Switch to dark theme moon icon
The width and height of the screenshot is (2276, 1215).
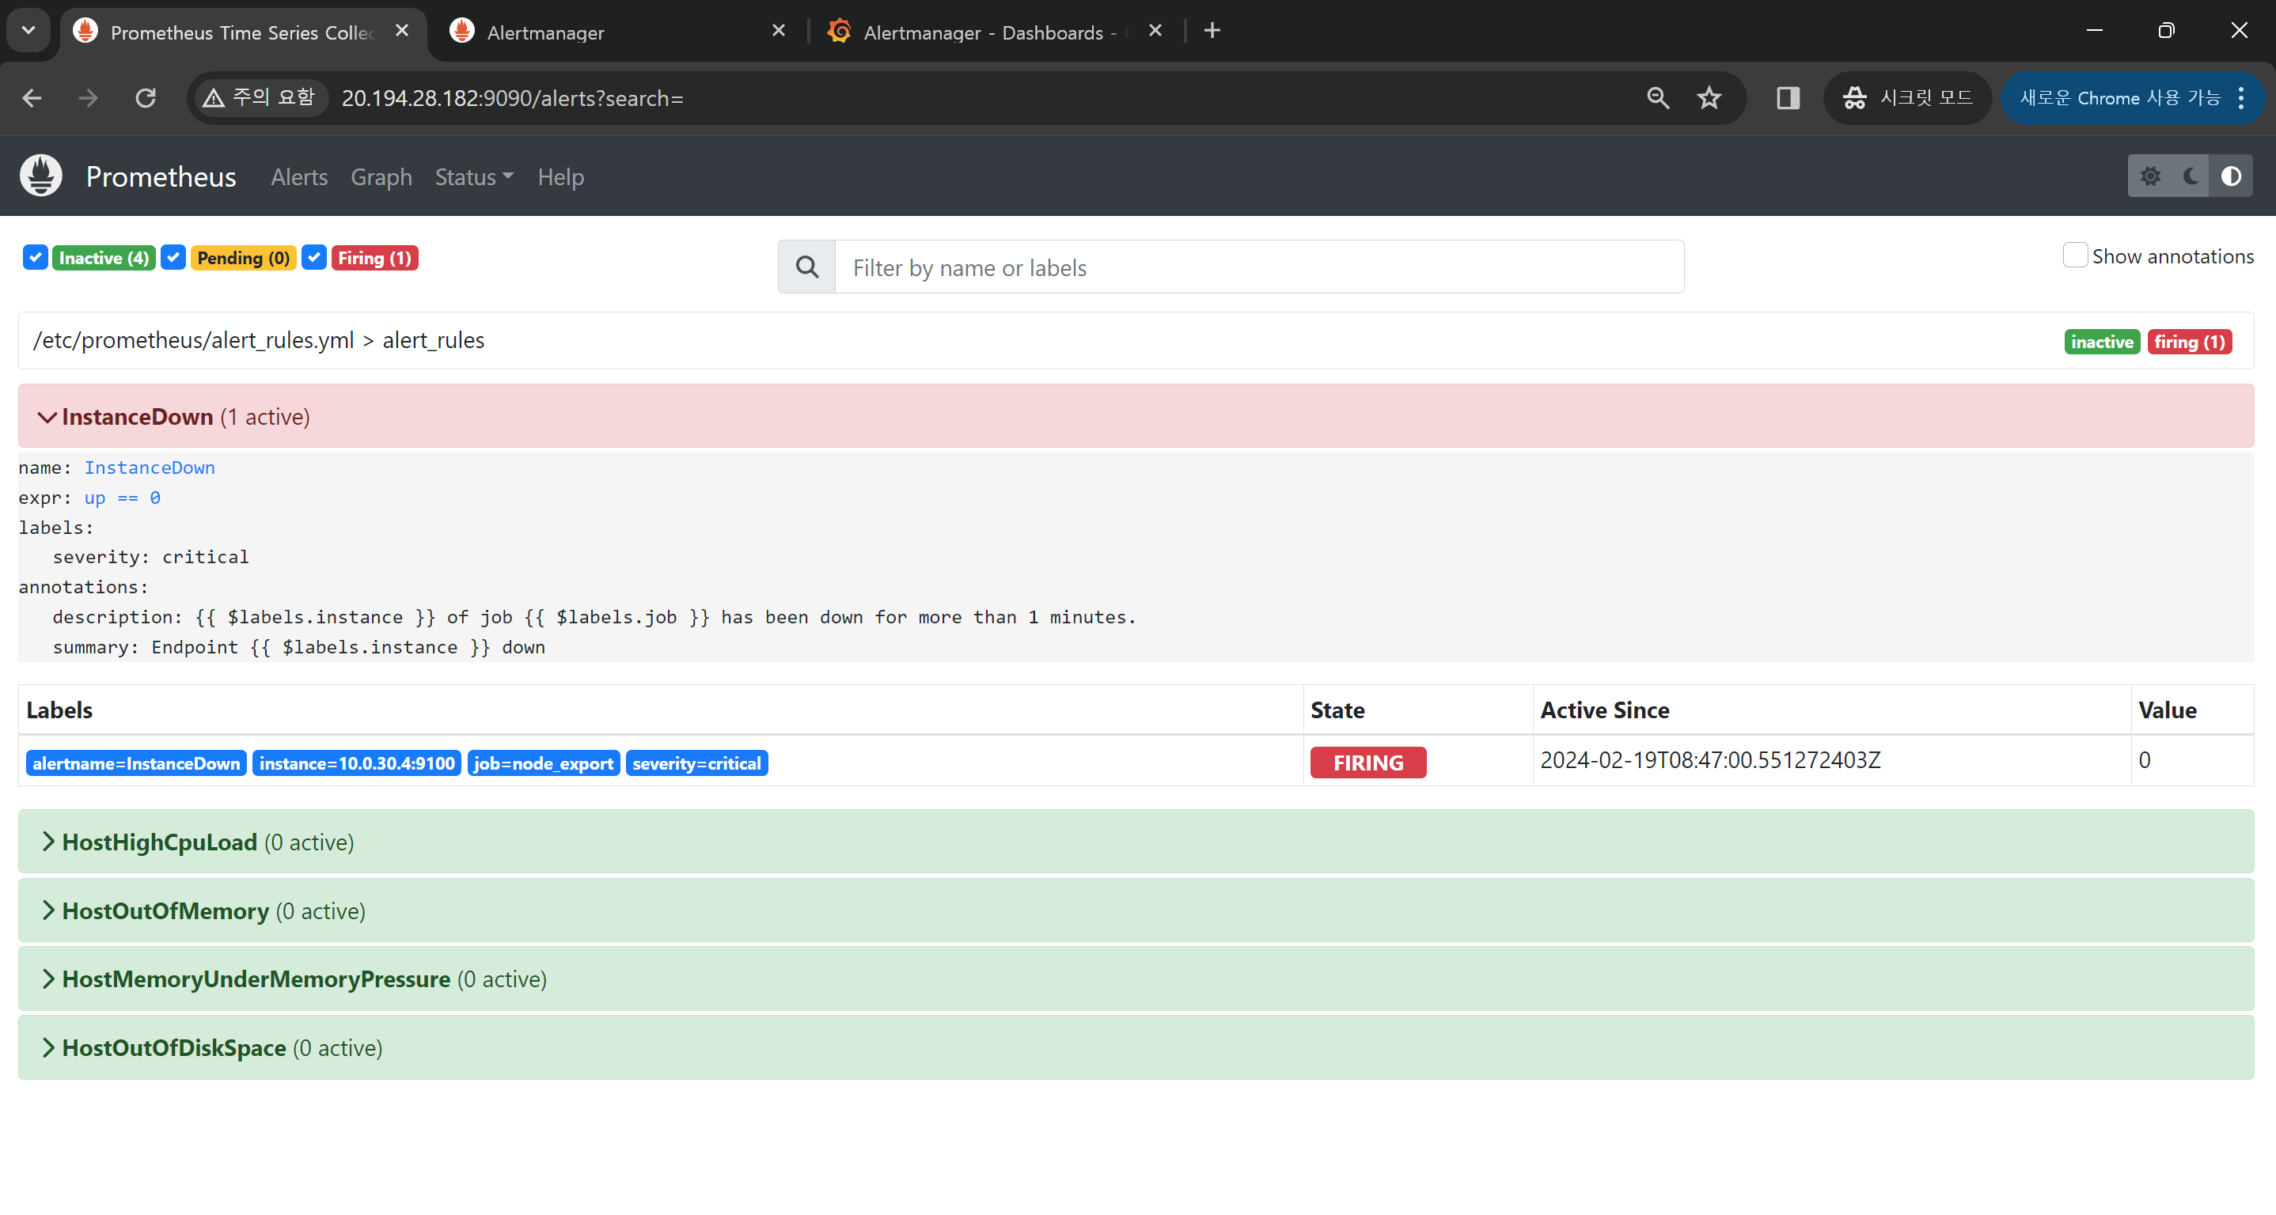(2191, 176)
